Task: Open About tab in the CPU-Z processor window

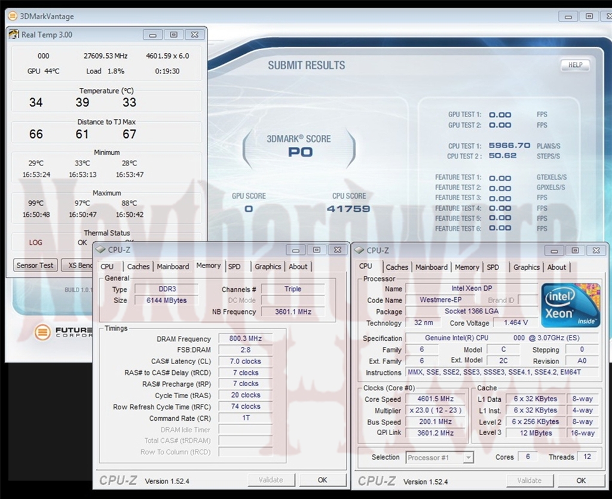Action: click(x=556, y=267)
